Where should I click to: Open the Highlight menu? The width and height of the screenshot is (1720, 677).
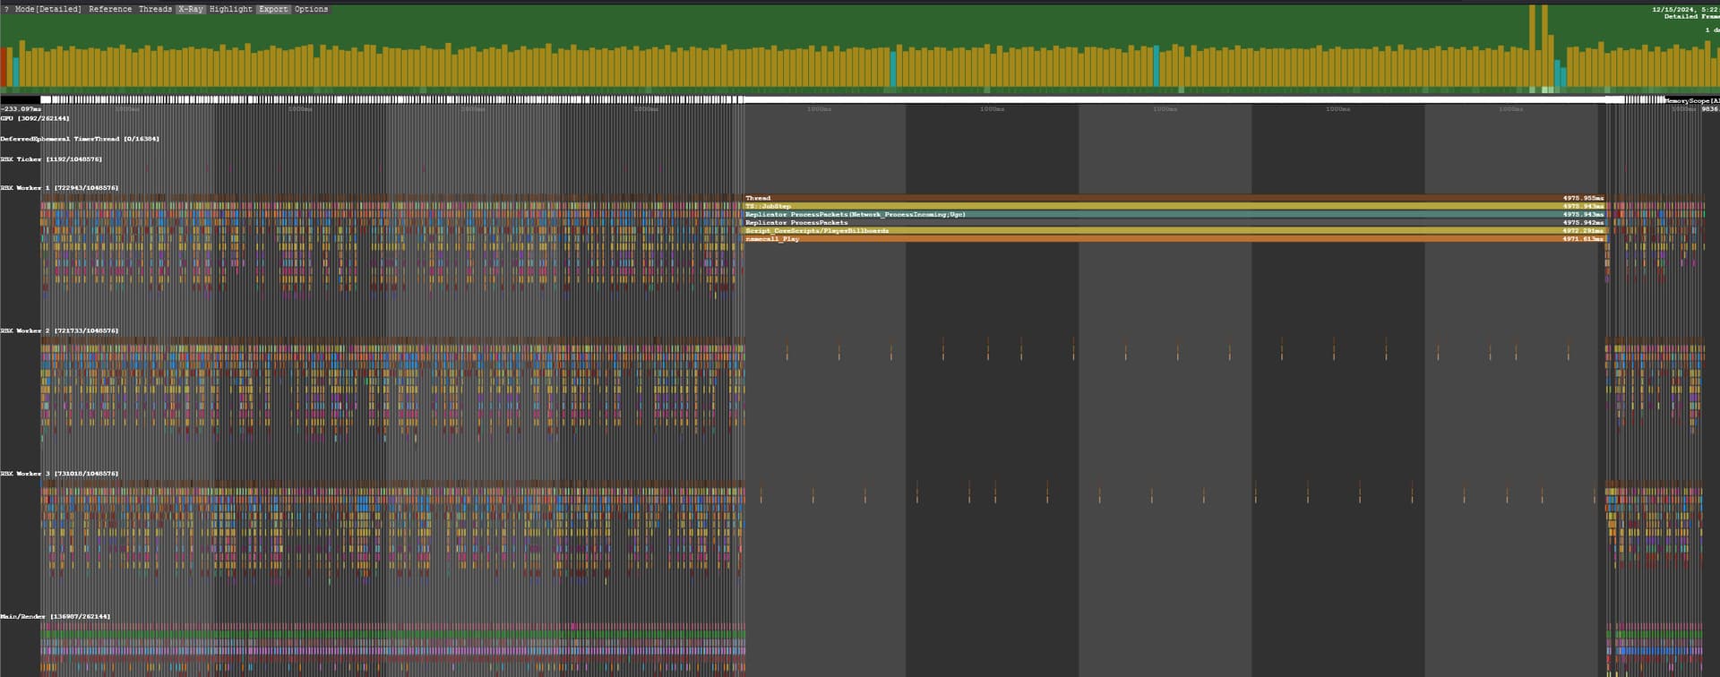pyautogui.click(x=231, y=9)
